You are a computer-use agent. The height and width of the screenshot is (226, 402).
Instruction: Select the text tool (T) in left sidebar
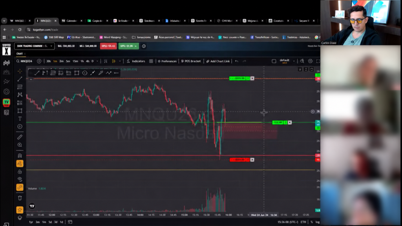coord(20,118)
